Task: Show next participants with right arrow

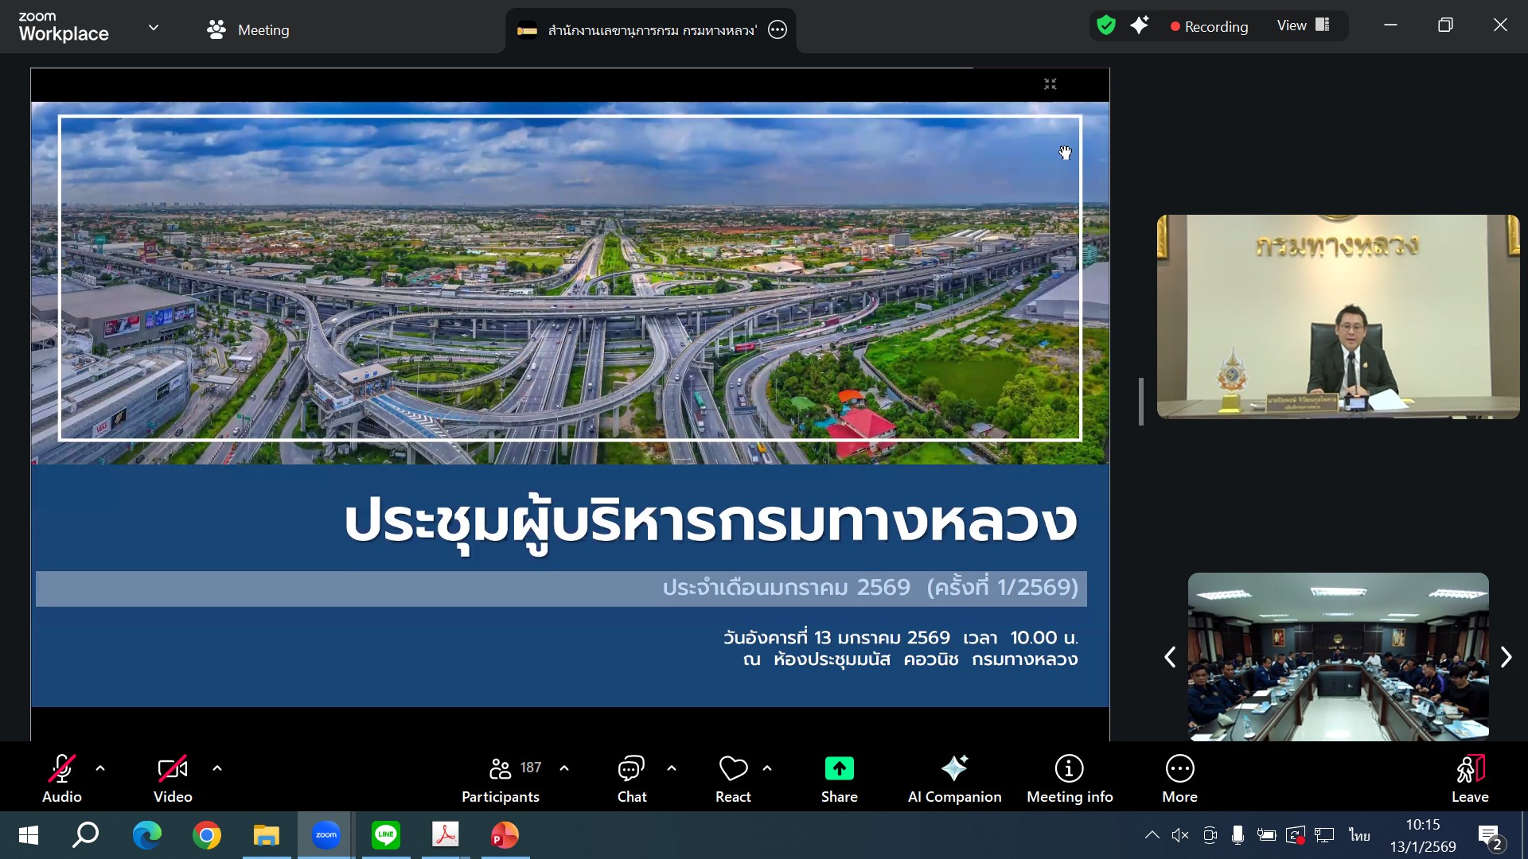Action: (x=1506, y=657)
